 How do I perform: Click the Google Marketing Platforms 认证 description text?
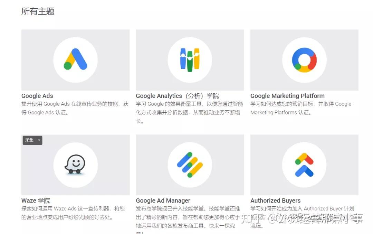point(301,108)
